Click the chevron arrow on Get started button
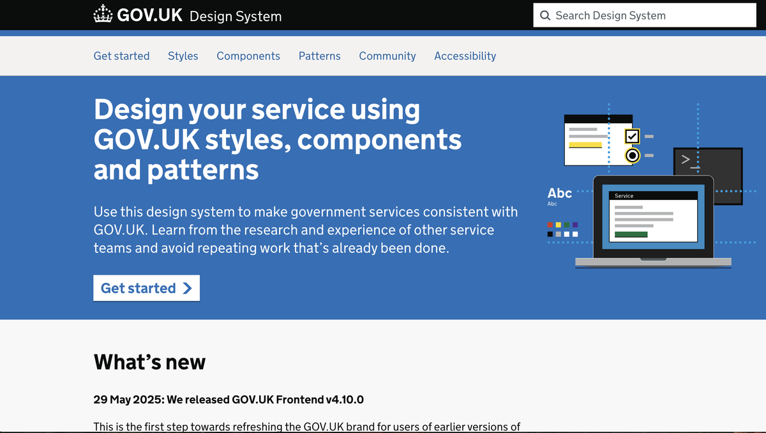The width and height of the screenshot is (766, 433). pos(187,288)
